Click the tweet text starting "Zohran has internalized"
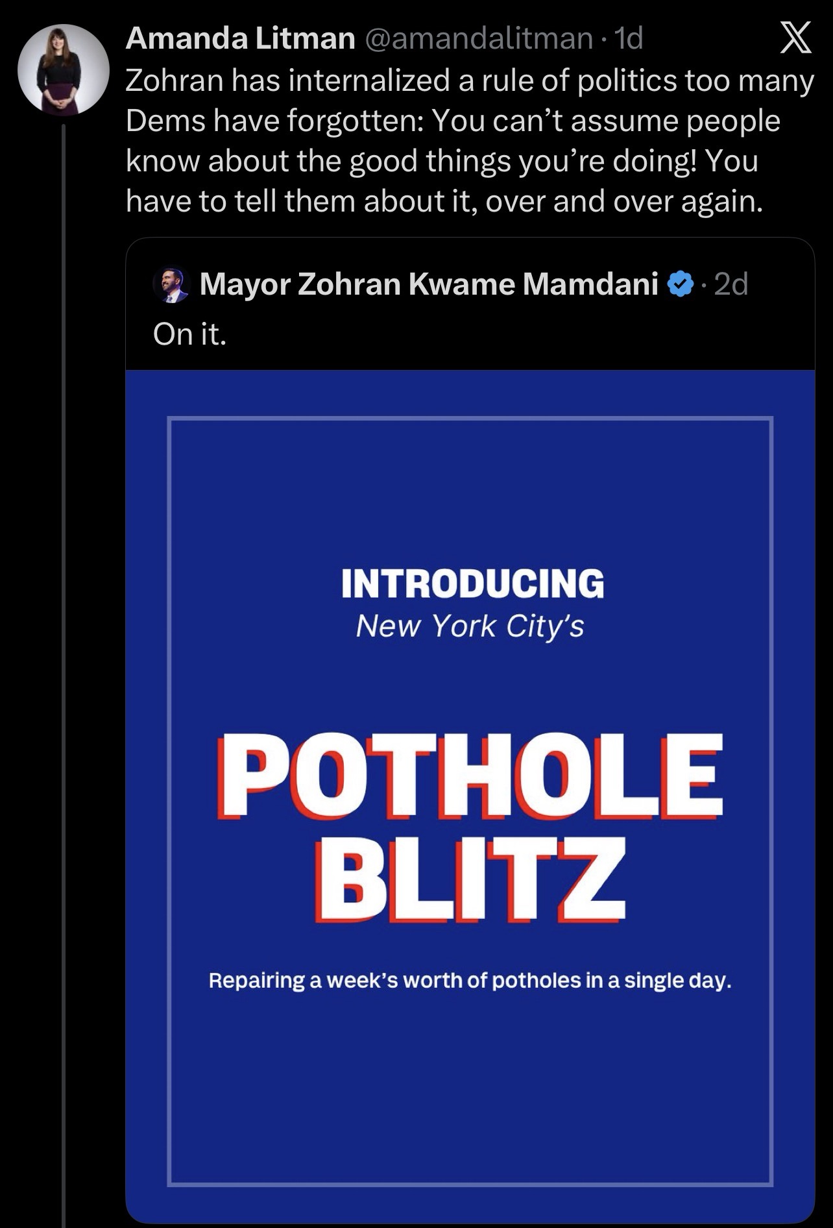This screenshot has width=833, height=1228. coord(469,82)
